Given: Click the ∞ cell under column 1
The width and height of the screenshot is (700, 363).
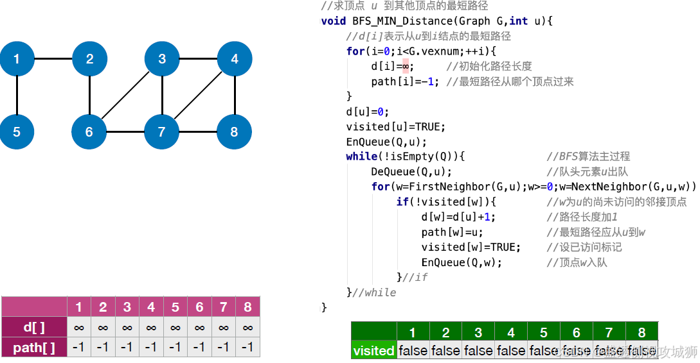Looking at the screenshot, I should [x=79, y=327].
